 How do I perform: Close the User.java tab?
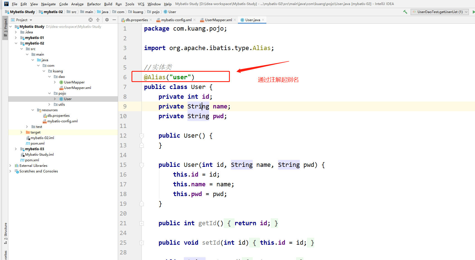263,20
